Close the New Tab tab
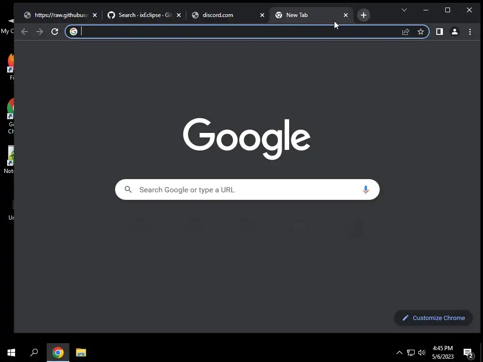The width and height of the screenshot is (483, 362). (346, 15)
